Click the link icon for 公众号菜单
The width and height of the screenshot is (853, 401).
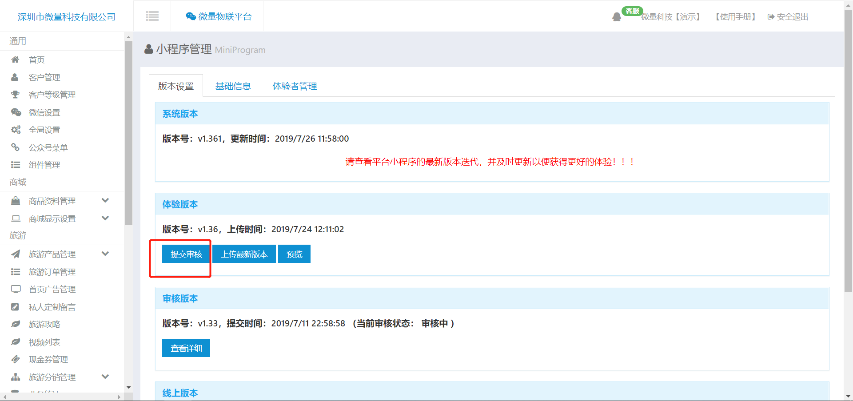coord(15,147)
